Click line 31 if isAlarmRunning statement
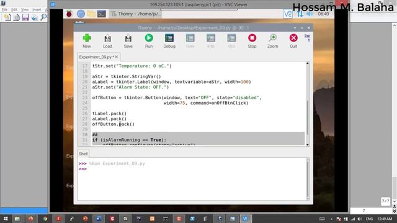The width and height of the screenshot is (397, 223). tap(129, 140)
